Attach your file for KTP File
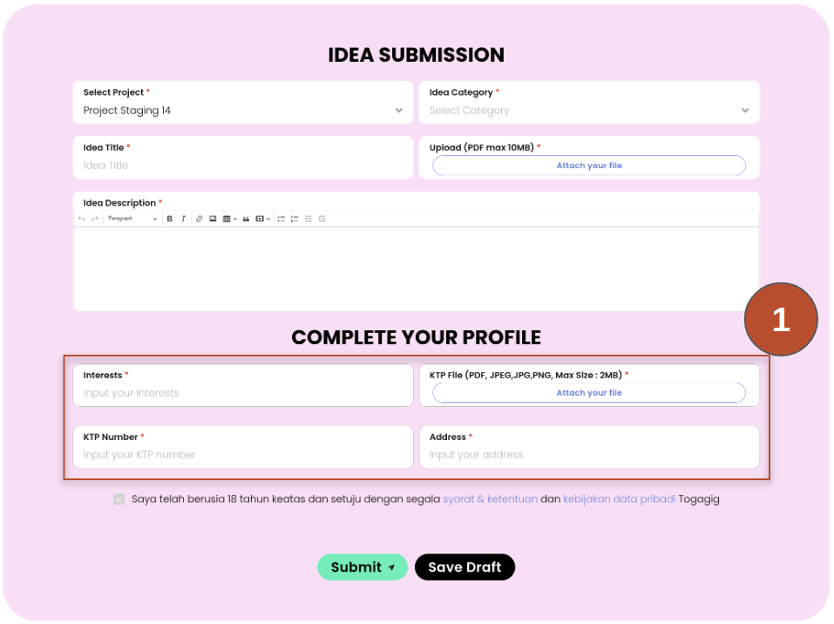The image size is (834, 624). [x=589, y=393]
